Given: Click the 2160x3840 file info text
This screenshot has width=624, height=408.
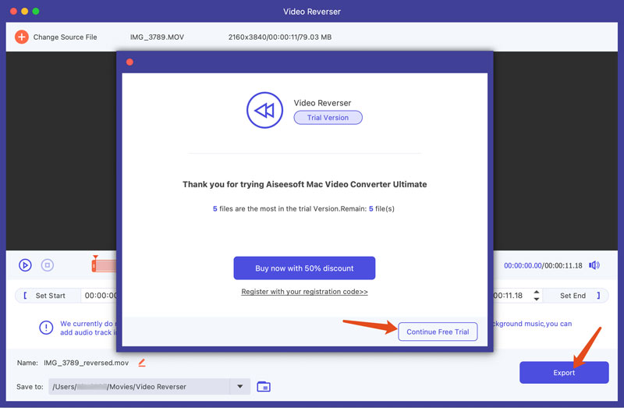Looking at the screenshot, I should (280, 37).
